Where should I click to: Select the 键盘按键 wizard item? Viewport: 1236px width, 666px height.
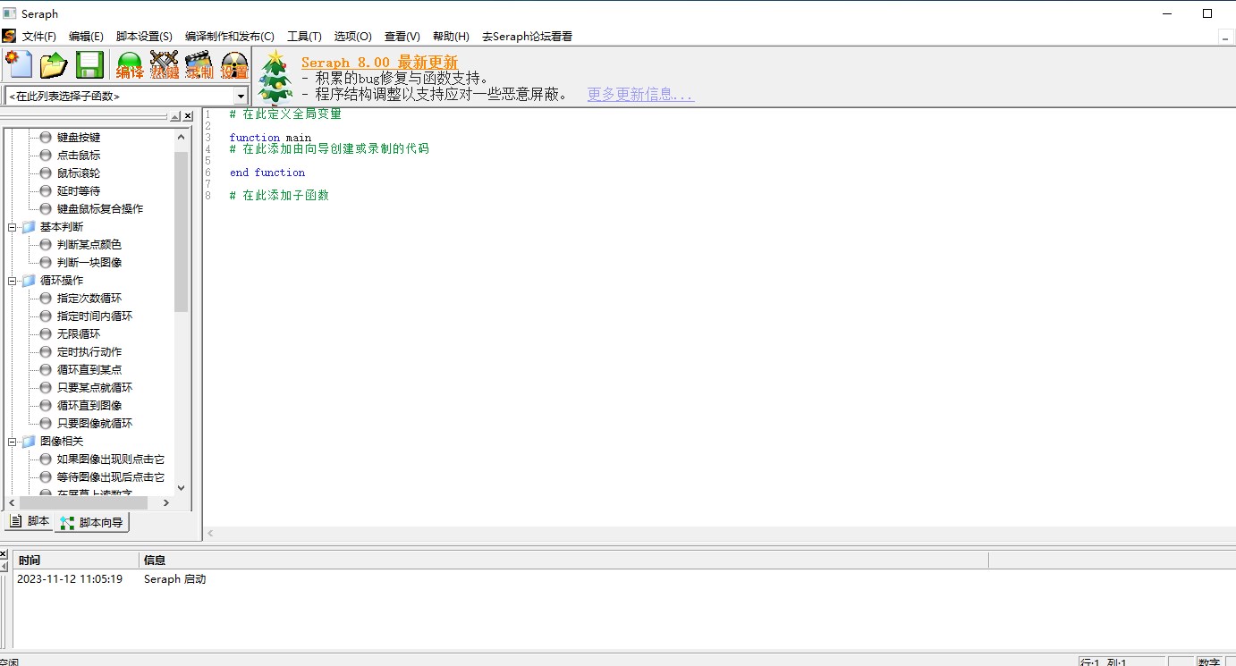pos(79,138)
